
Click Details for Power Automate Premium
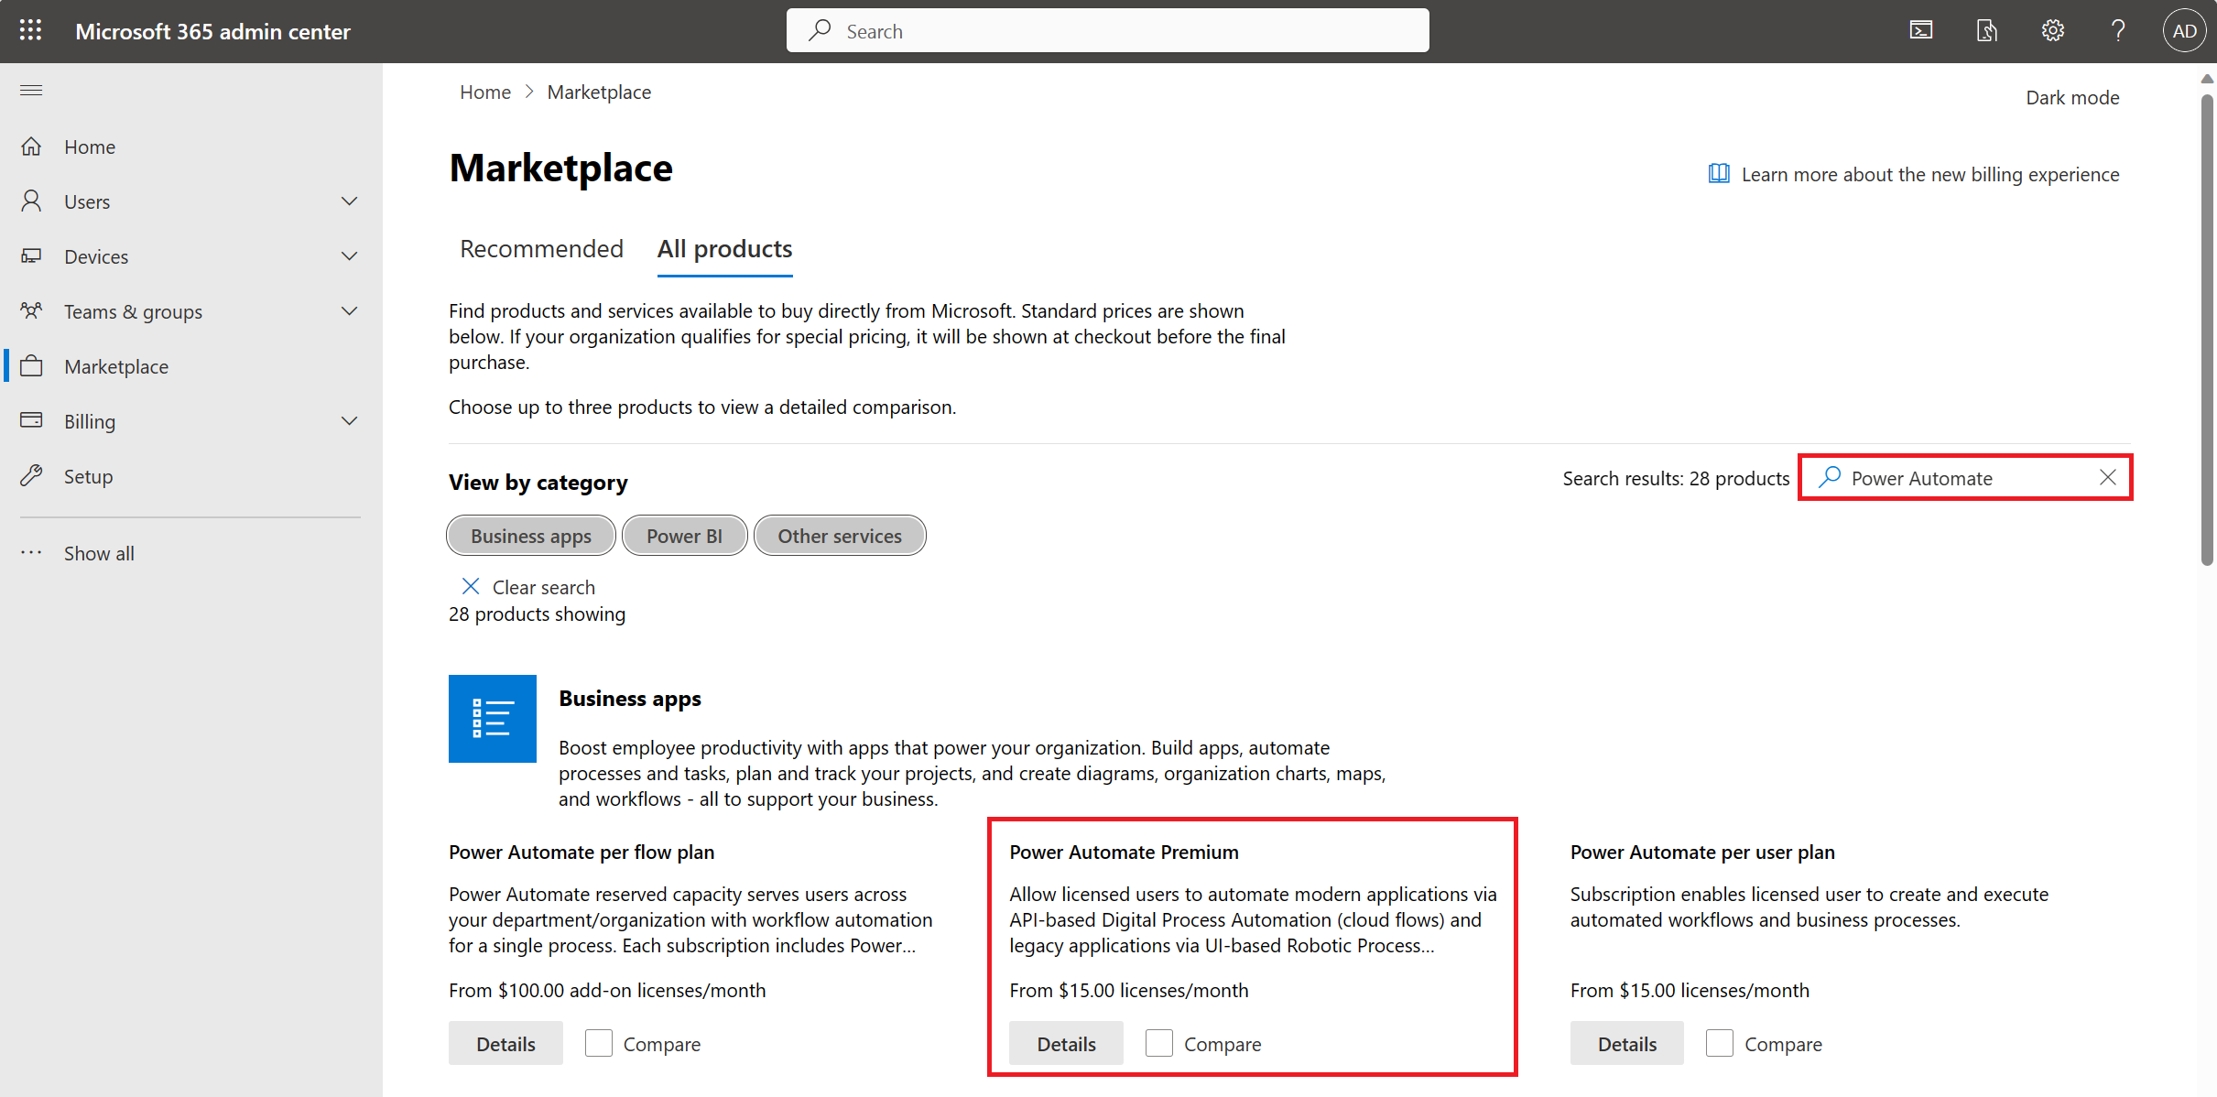[x=1066, y=1043]
